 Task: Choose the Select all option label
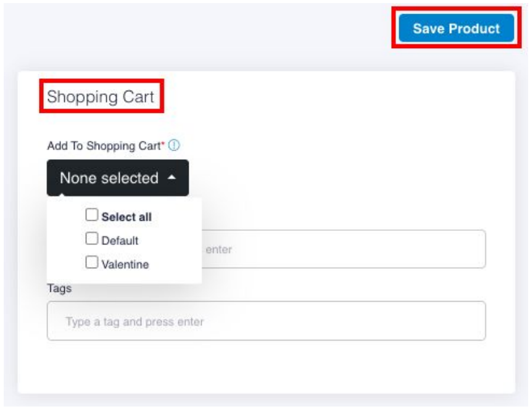pyautogui.click(x=126, y=217)
